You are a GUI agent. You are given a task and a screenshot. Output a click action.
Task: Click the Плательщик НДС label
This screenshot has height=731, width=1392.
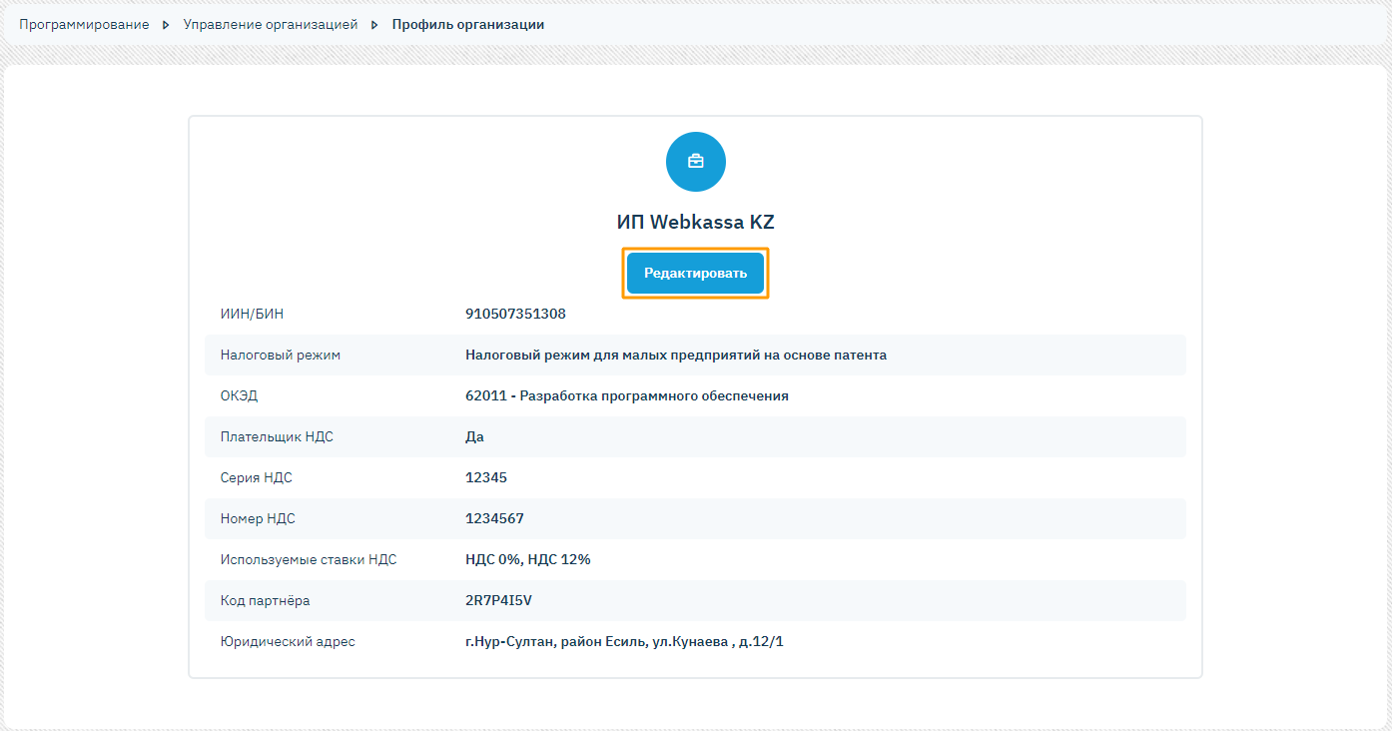[x=277, y=436]
